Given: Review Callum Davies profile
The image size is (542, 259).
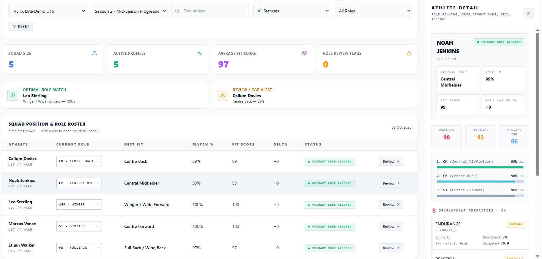Looking at the screenshot, I should click(391, 161).
